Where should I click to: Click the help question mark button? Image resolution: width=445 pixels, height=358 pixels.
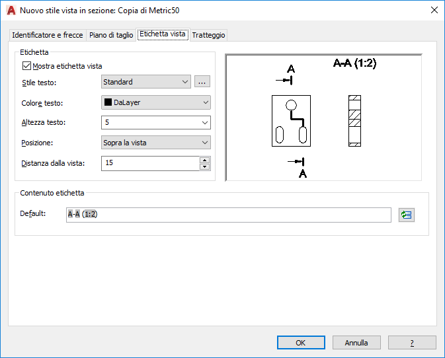click(412, 343)
